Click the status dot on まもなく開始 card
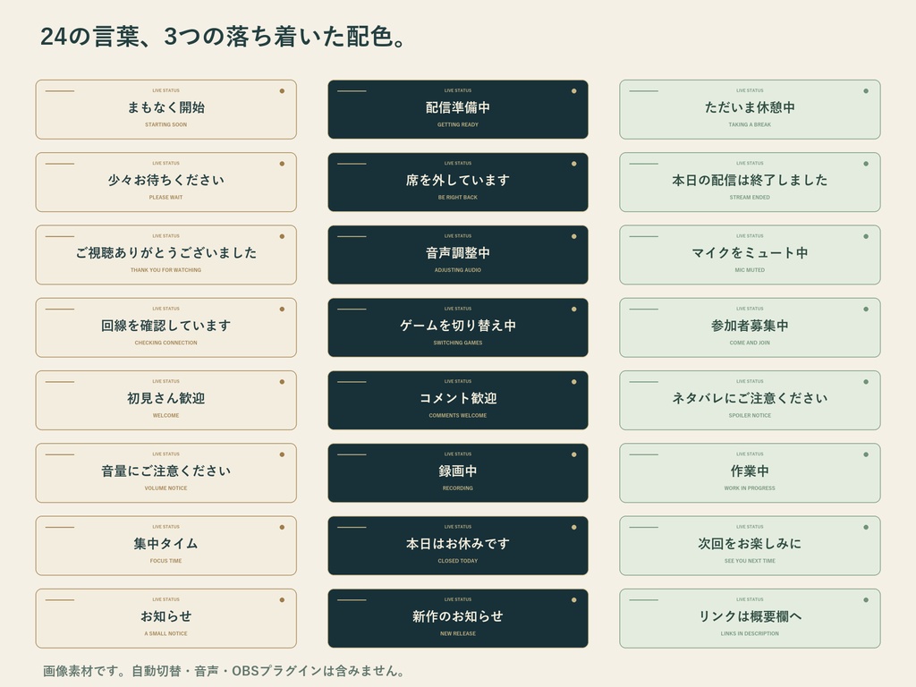 pyautogui.click(x=282, y=91)
